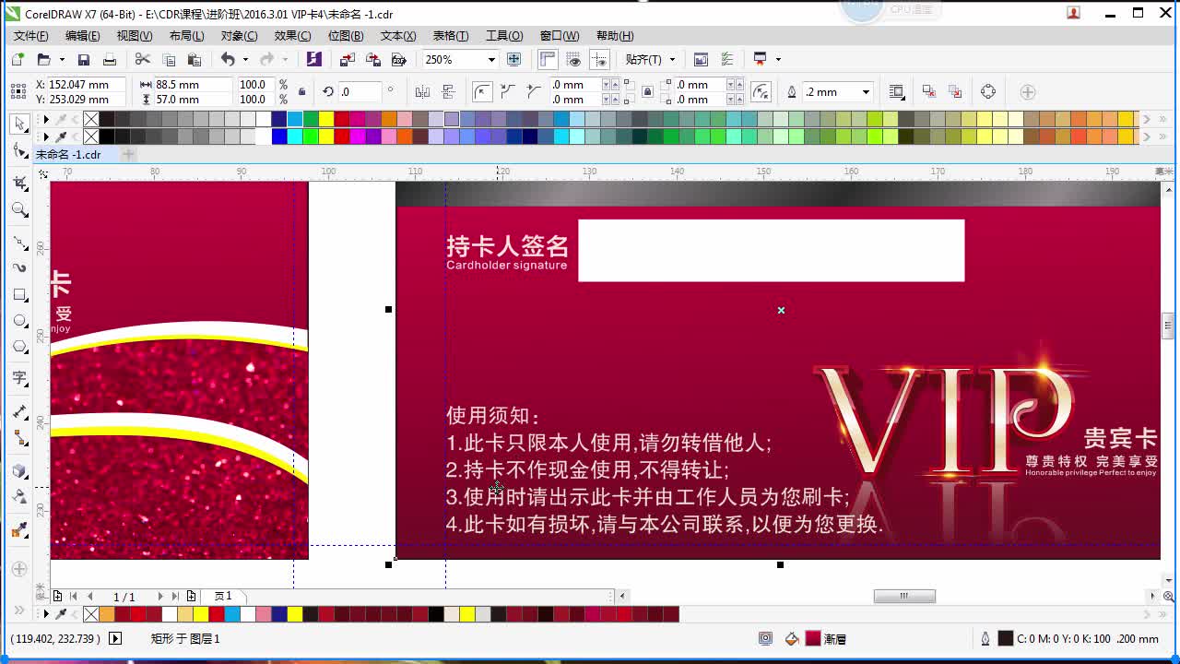Screen dimensions: 1180x664
Task: Select the Shape tool
Action: pyautogui.click(x=20, y=149)
